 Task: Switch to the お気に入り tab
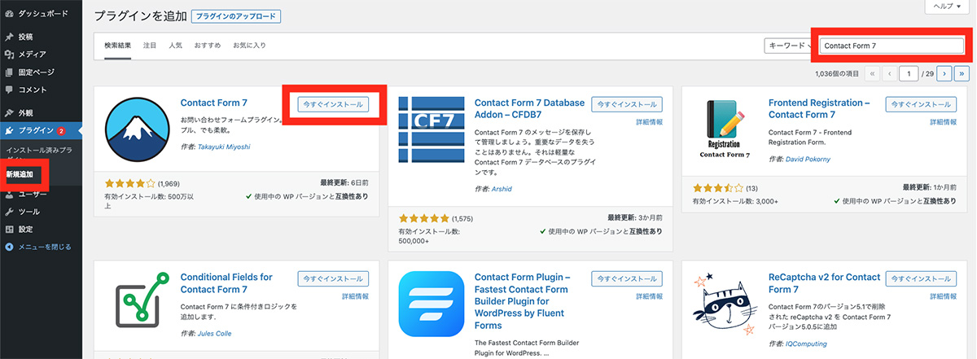249,45
